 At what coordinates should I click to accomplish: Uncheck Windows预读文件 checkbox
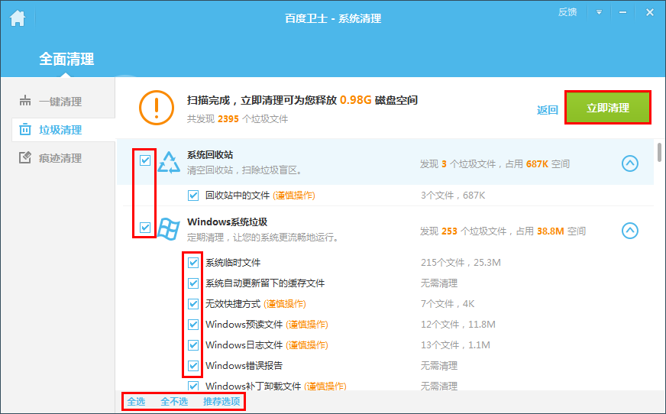click(x=193, y=325)
